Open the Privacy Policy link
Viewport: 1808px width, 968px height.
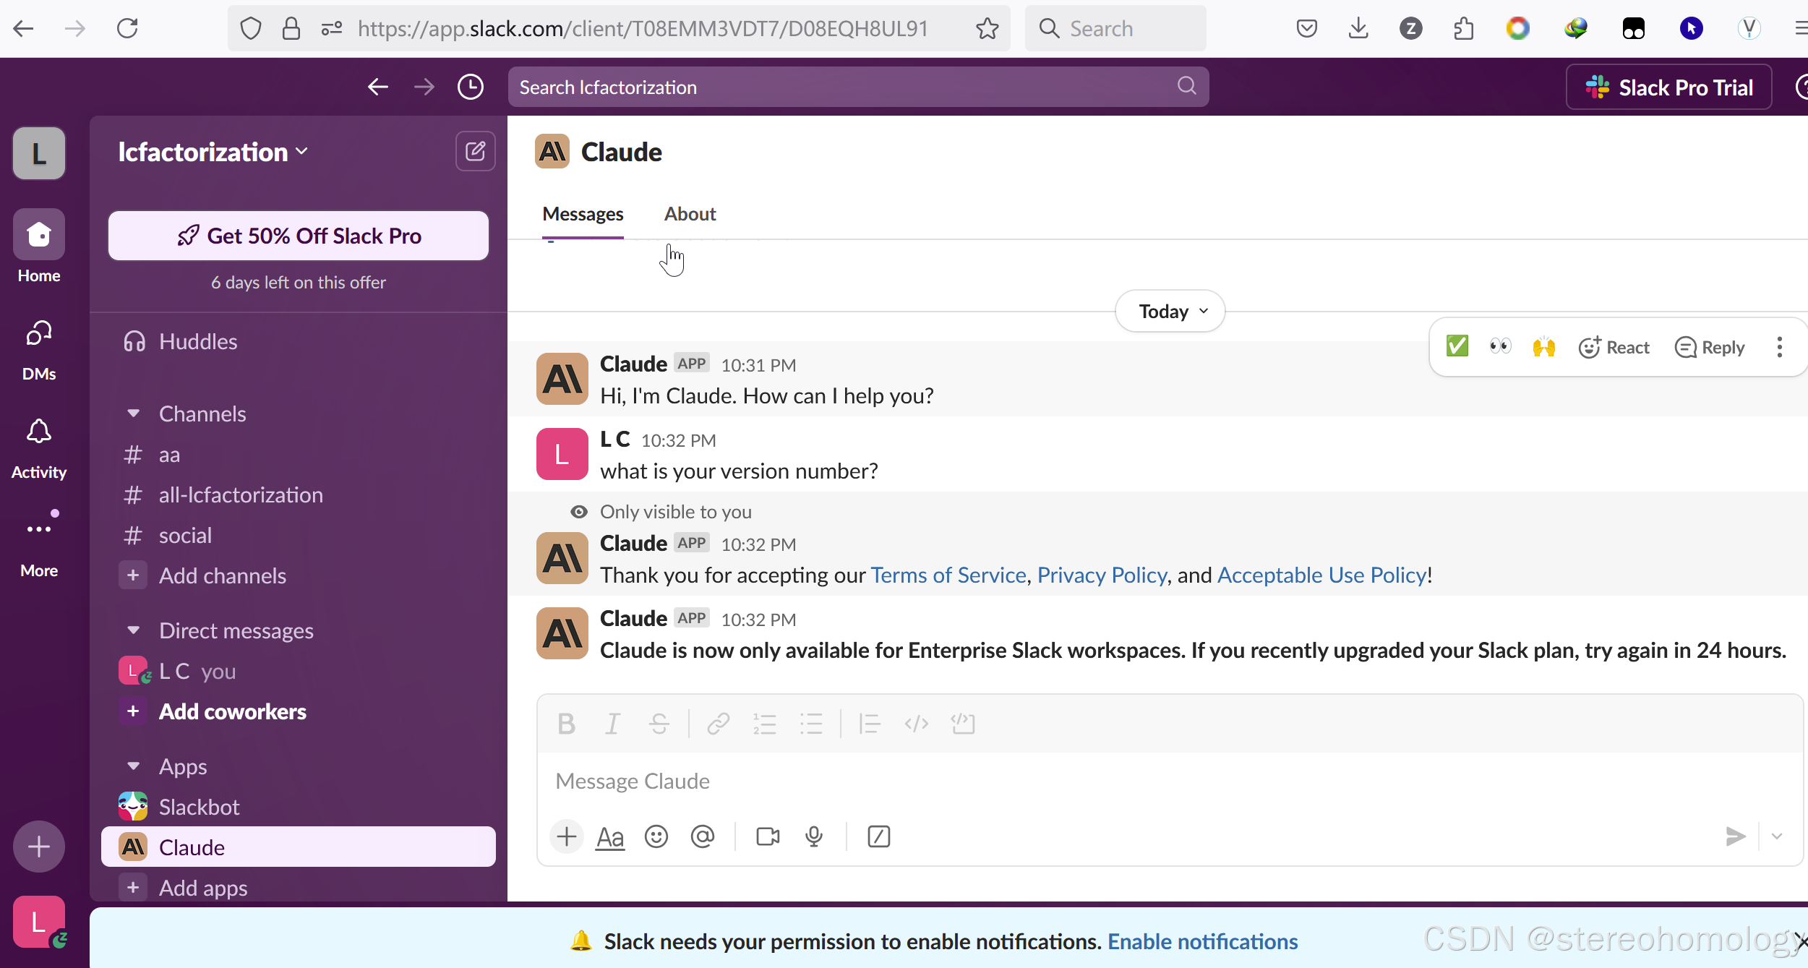coord(1102,575)
